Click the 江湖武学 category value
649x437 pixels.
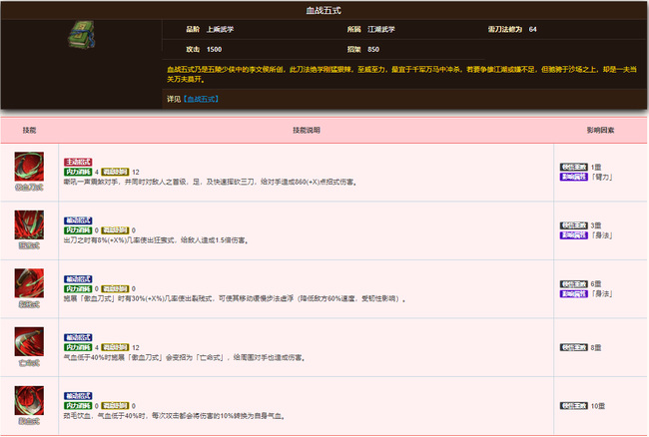coord(380,29)
